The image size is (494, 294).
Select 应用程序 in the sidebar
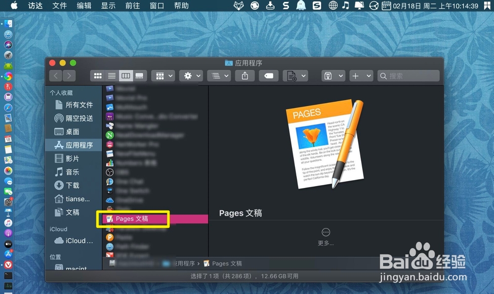(74, 145)
